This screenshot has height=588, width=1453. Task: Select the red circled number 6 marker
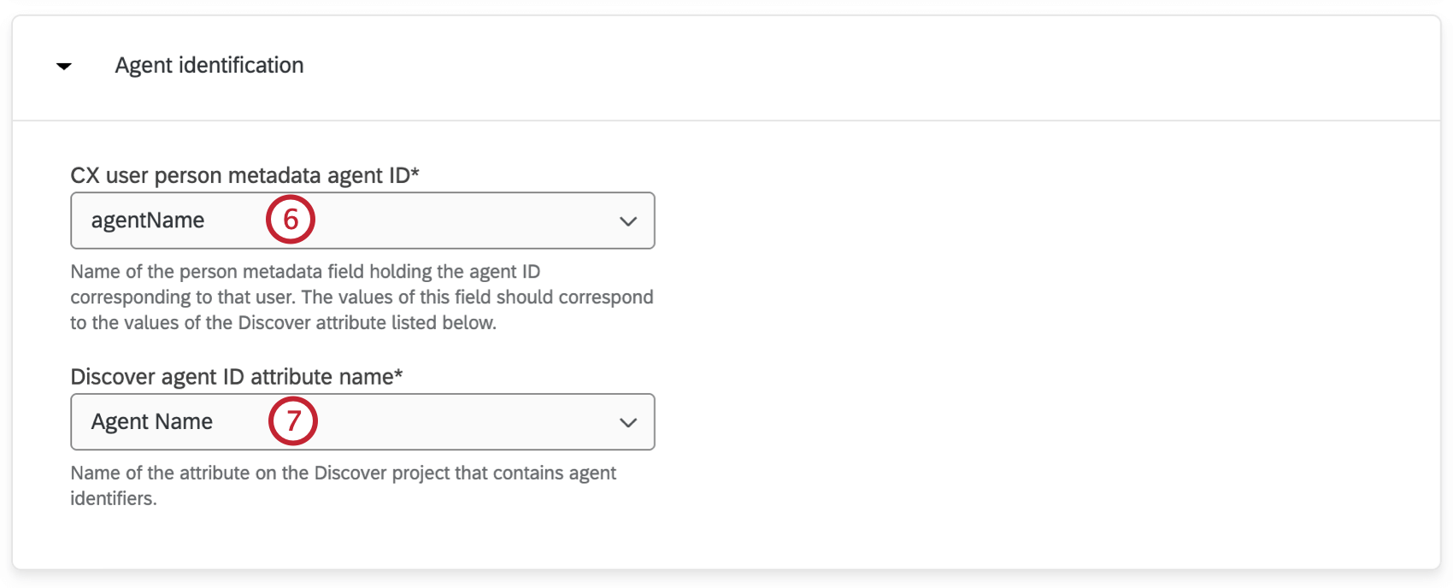click(x=289, y=220)
